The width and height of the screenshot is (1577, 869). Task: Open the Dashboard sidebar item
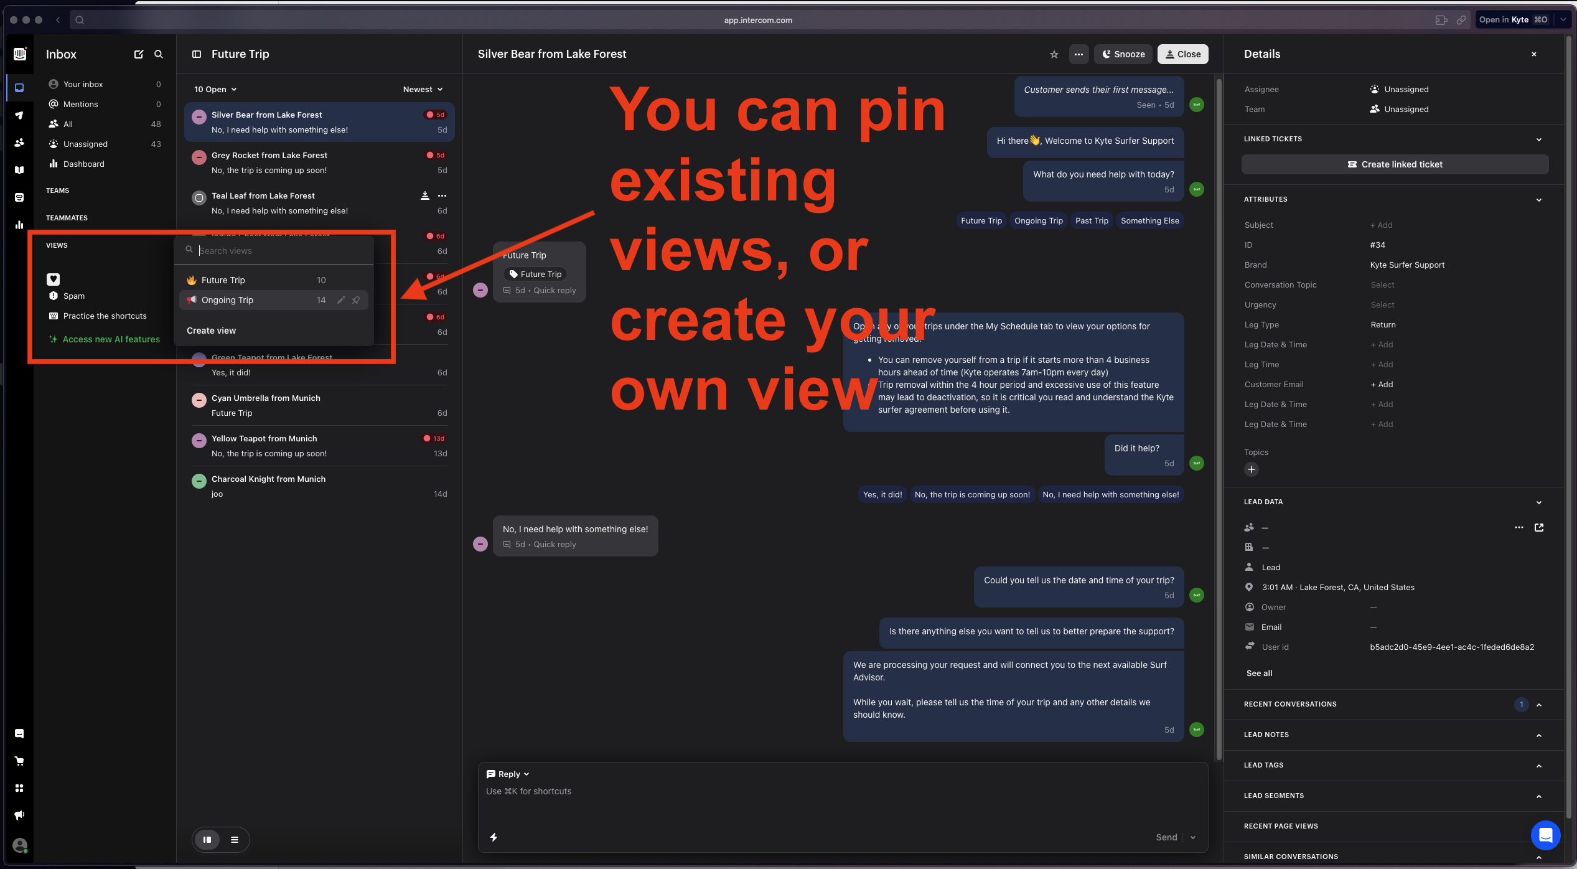[x=105, y=164]
